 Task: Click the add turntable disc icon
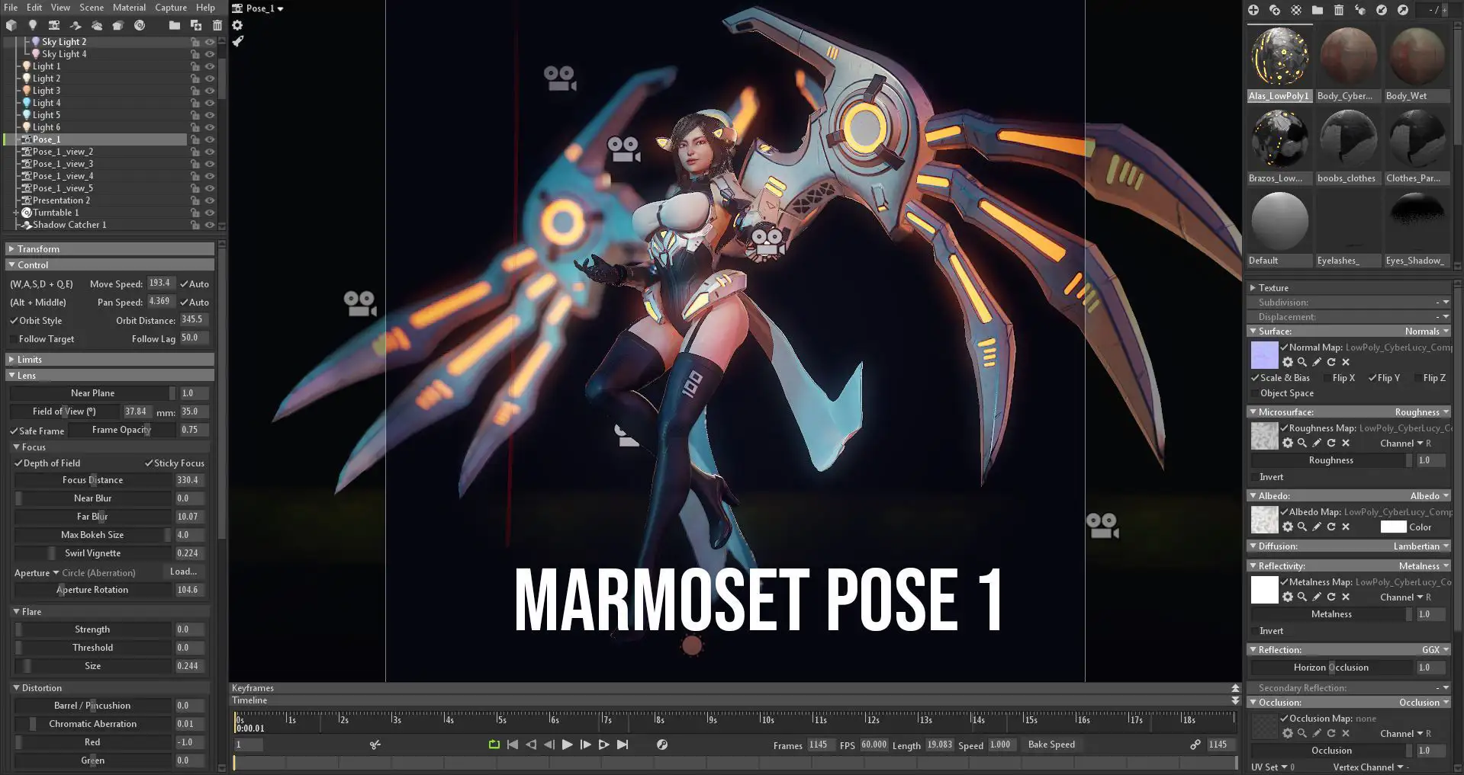point(140,25)
